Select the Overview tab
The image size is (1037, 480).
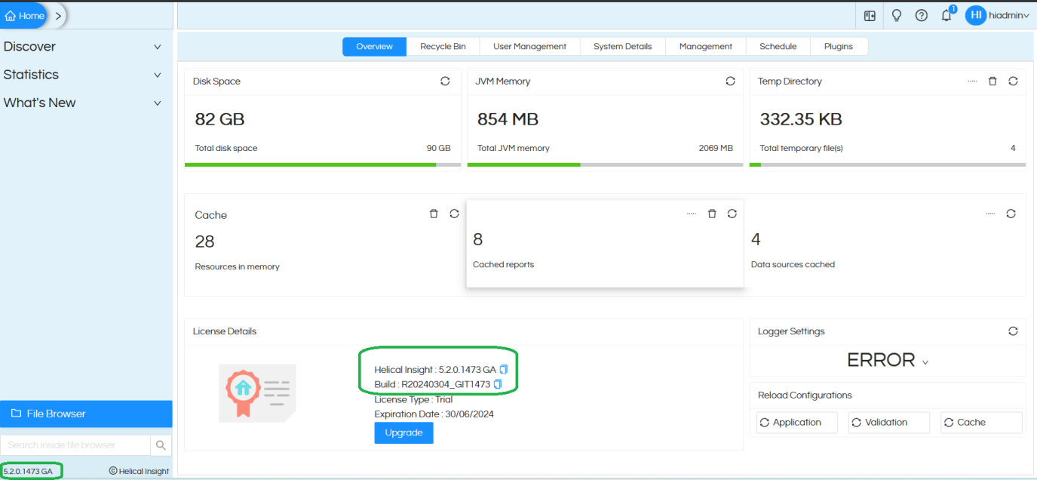[x=374, y=47]
